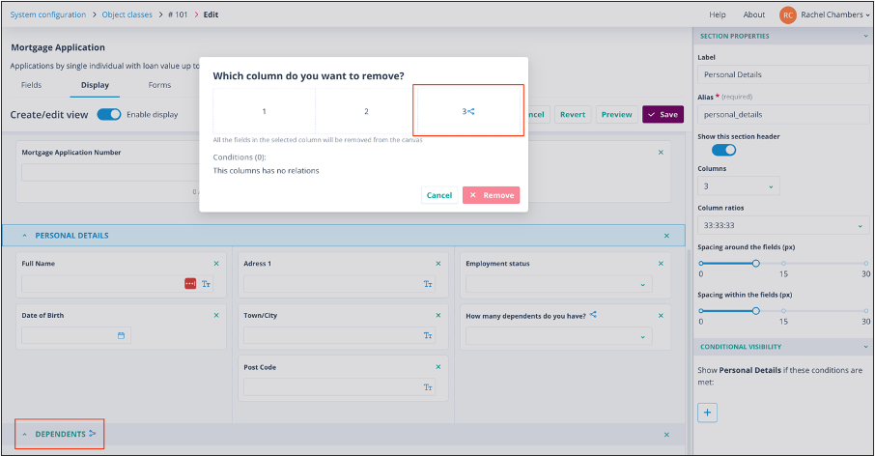Open the Rachel Chambers user menu
Viewport: 875px width, 456px height.
834,15
